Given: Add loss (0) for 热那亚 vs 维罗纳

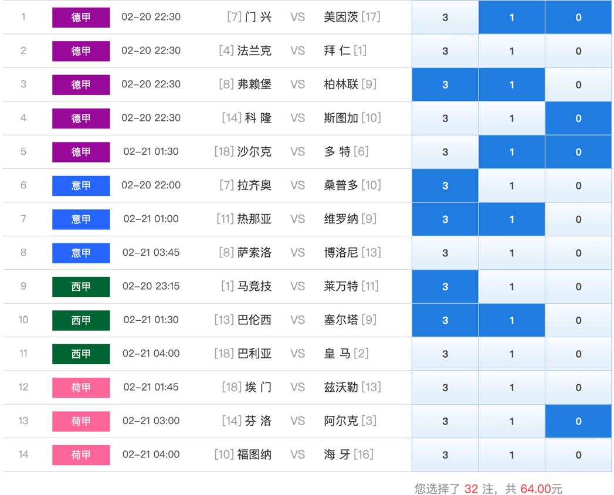Looking at the screenshot, I should coord(578,219).
